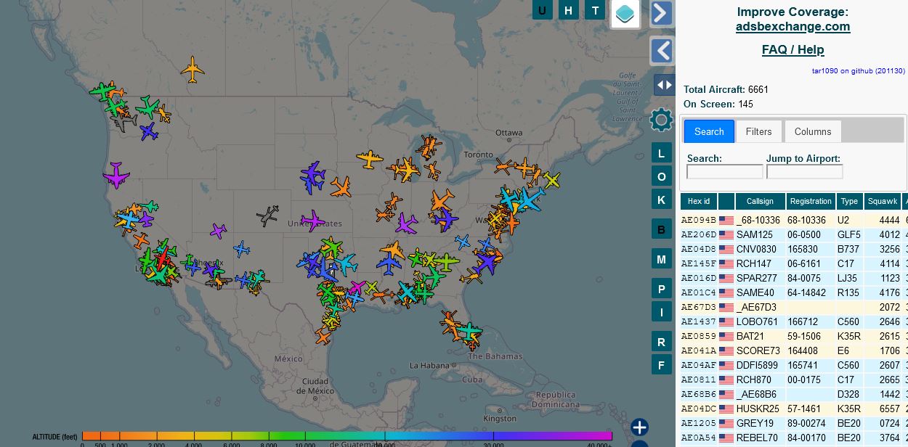Viewport: 908px width, 447px height.
Task: Toggle the B map button
Action: tap(661, 230)
